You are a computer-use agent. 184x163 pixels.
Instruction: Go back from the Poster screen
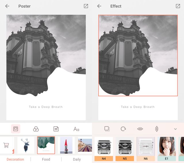coord(7,6)
